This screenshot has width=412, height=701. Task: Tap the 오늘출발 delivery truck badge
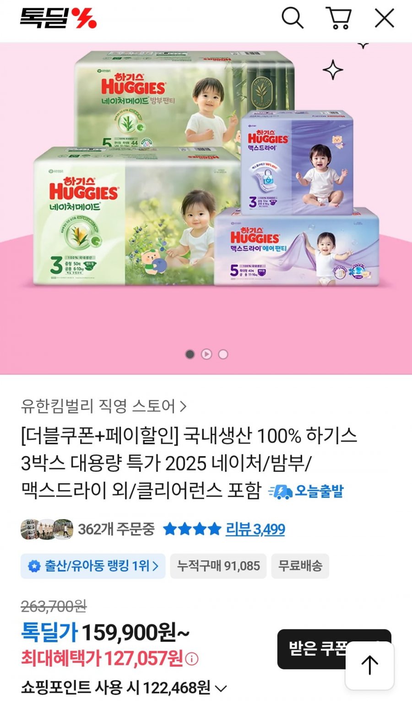point(306,491)
